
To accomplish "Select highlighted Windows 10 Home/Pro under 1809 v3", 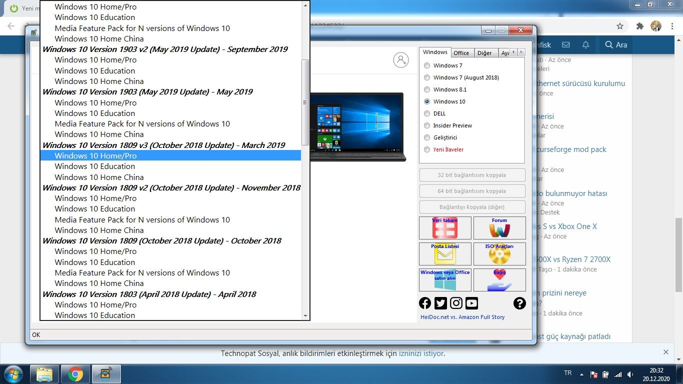I will point(170,155).
